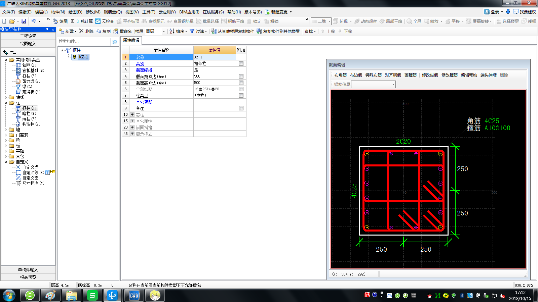Toggle 截面宽(B边) attach checkbox

241,76
